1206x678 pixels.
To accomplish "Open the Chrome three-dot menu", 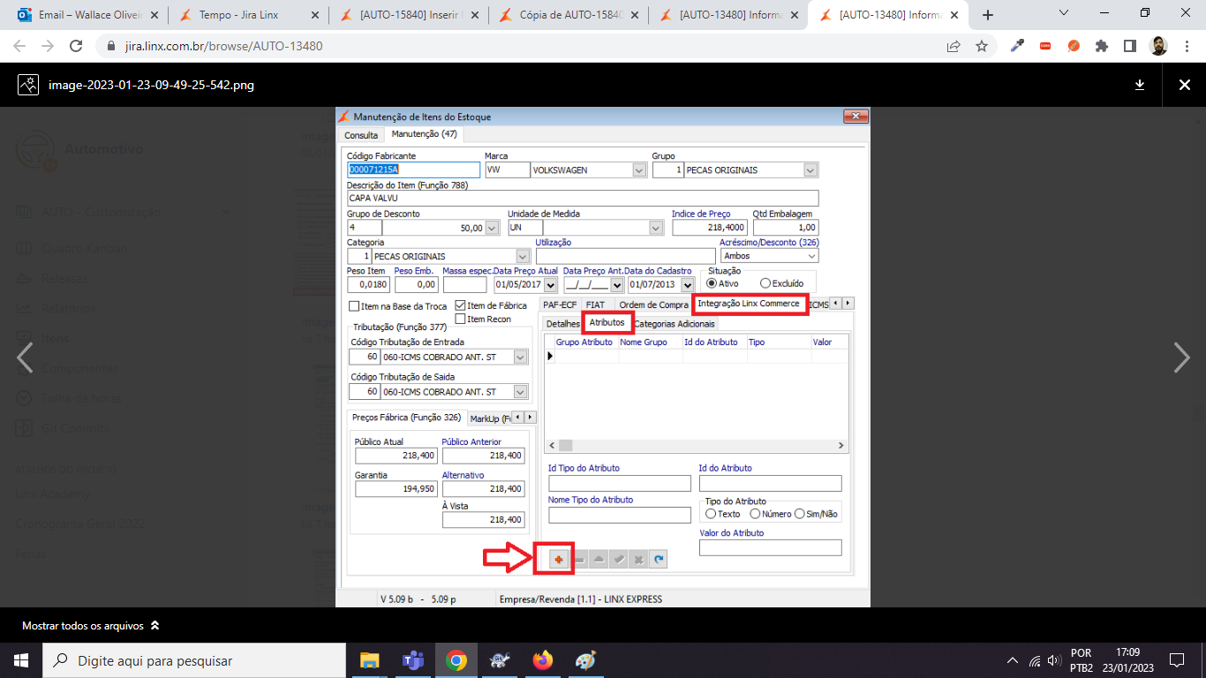I will pyautogui.click(x=1187, y=46).
